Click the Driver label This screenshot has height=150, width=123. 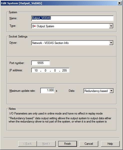(x=13, y=43)
